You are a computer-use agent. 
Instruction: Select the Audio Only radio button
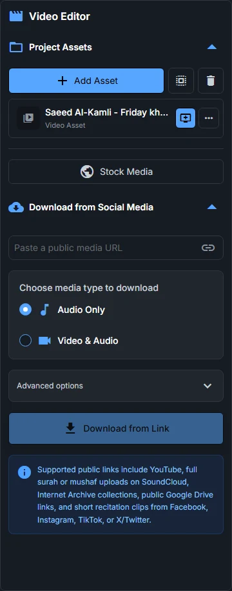[x=26, y=310]
